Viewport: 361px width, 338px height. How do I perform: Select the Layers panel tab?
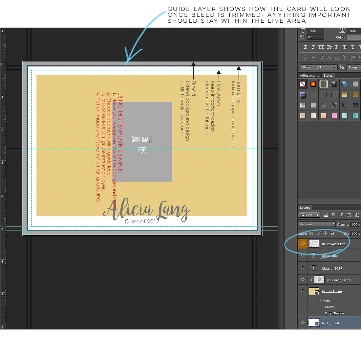point(305,208)
